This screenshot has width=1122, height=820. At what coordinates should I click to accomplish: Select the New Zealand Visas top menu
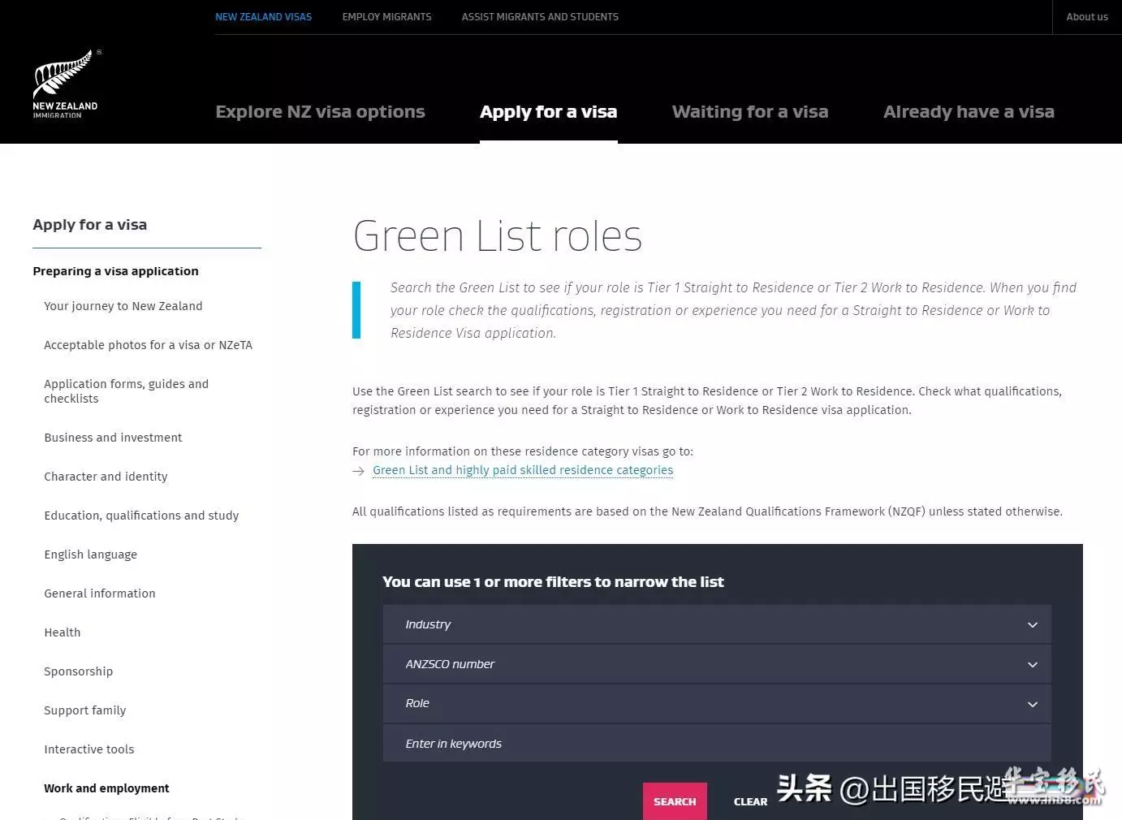[x=264, y=17]
